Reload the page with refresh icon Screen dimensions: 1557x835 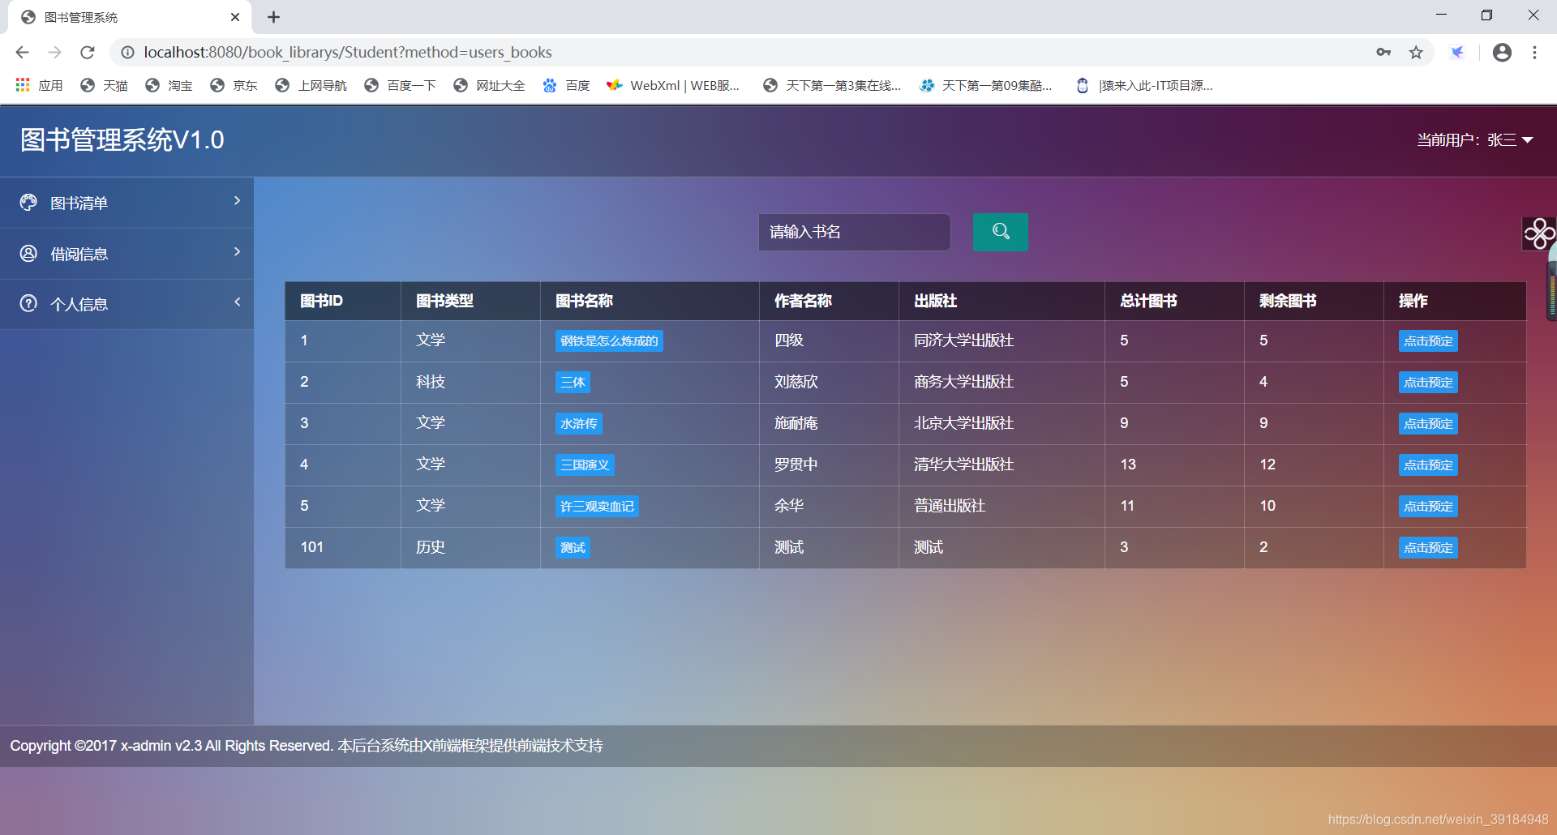tap(87, 52)
